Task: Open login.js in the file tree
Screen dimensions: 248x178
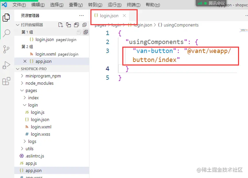Action: click(x=38, y=112)
